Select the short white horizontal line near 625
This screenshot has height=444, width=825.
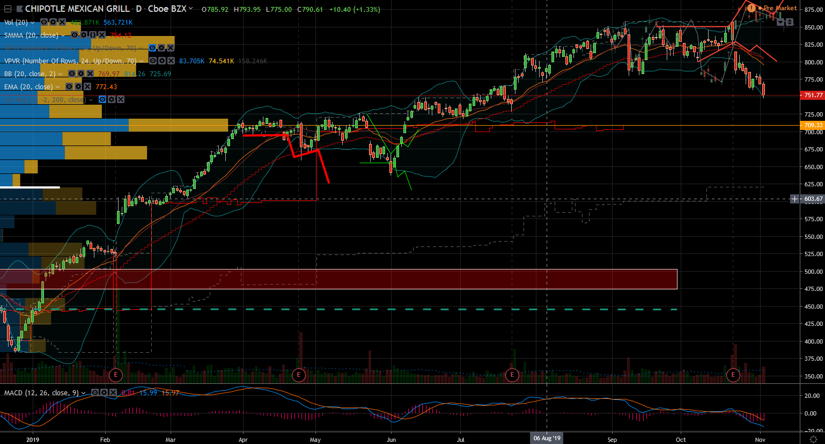click(x=30, y=187)
